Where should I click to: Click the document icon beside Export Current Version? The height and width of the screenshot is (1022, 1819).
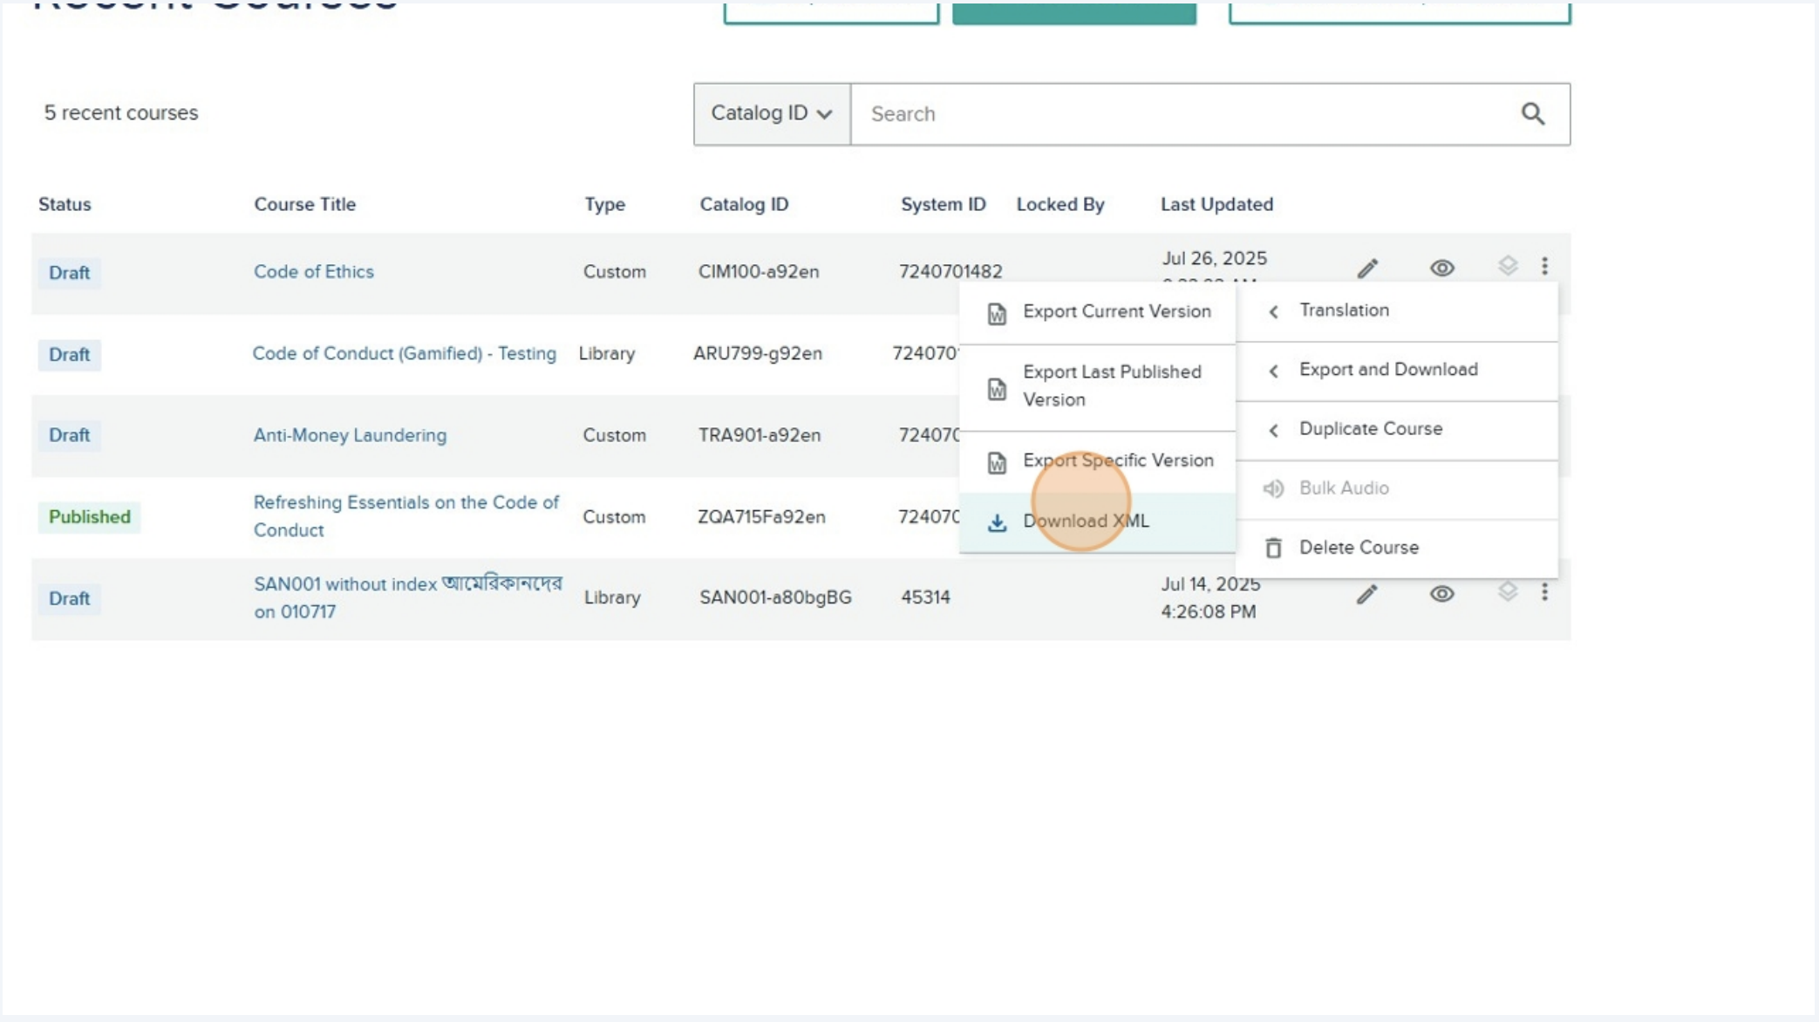[995, 310]
